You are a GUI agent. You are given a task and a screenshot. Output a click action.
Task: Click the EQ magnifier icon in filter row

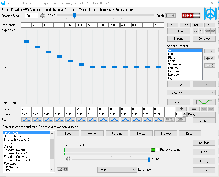tap(170, 119)
